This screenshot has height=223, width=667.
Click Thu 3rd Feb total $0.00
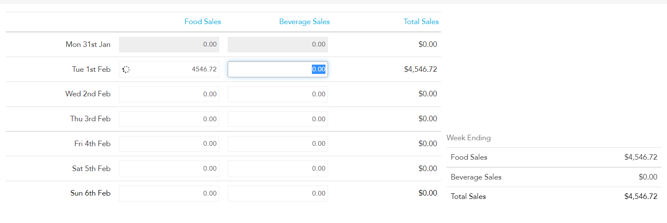(428, 119)
